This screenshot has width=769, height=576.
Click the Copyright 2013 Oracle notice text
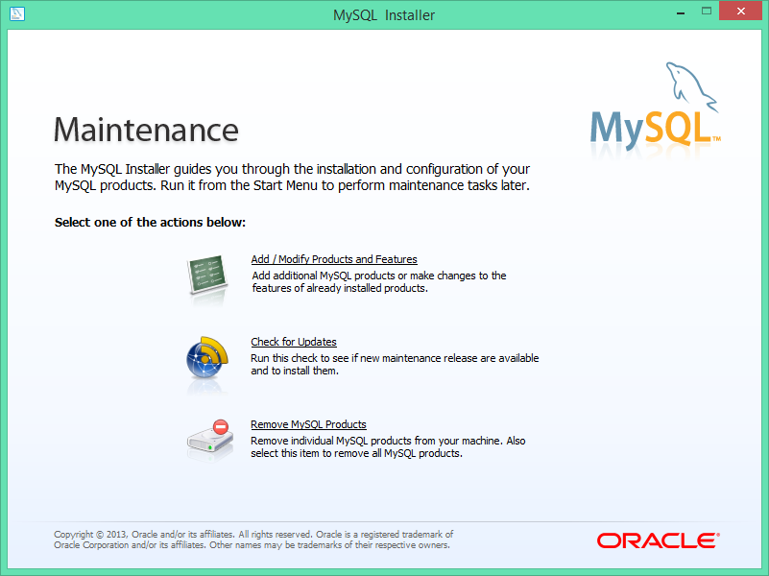click(253, 540)
